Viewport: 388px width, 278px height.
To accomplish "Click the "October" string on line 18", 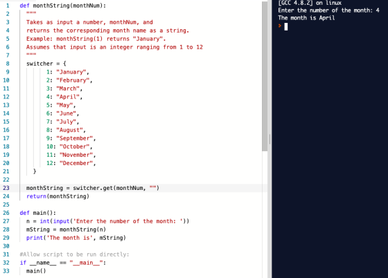I will tap(75, 146).
